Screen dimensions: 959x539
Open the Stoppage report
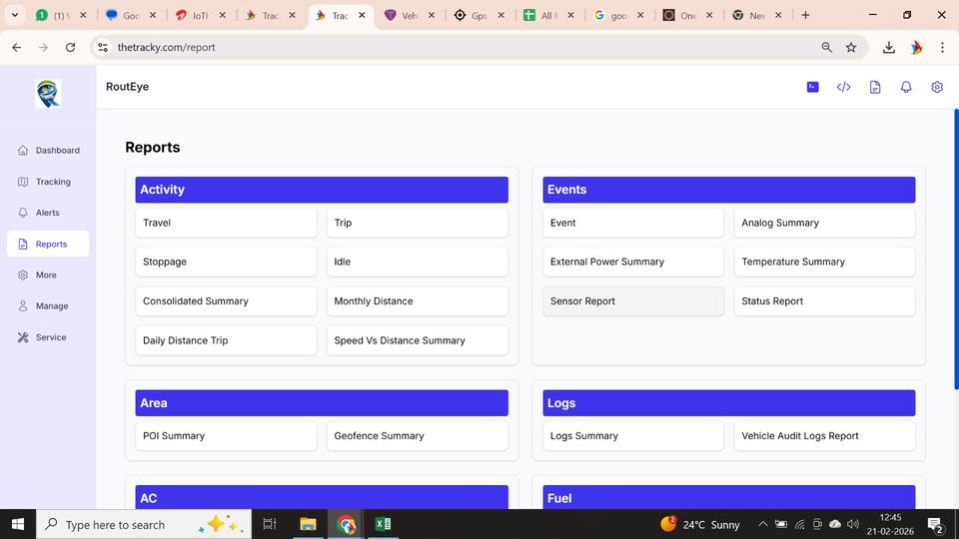[x=226, y=262]
